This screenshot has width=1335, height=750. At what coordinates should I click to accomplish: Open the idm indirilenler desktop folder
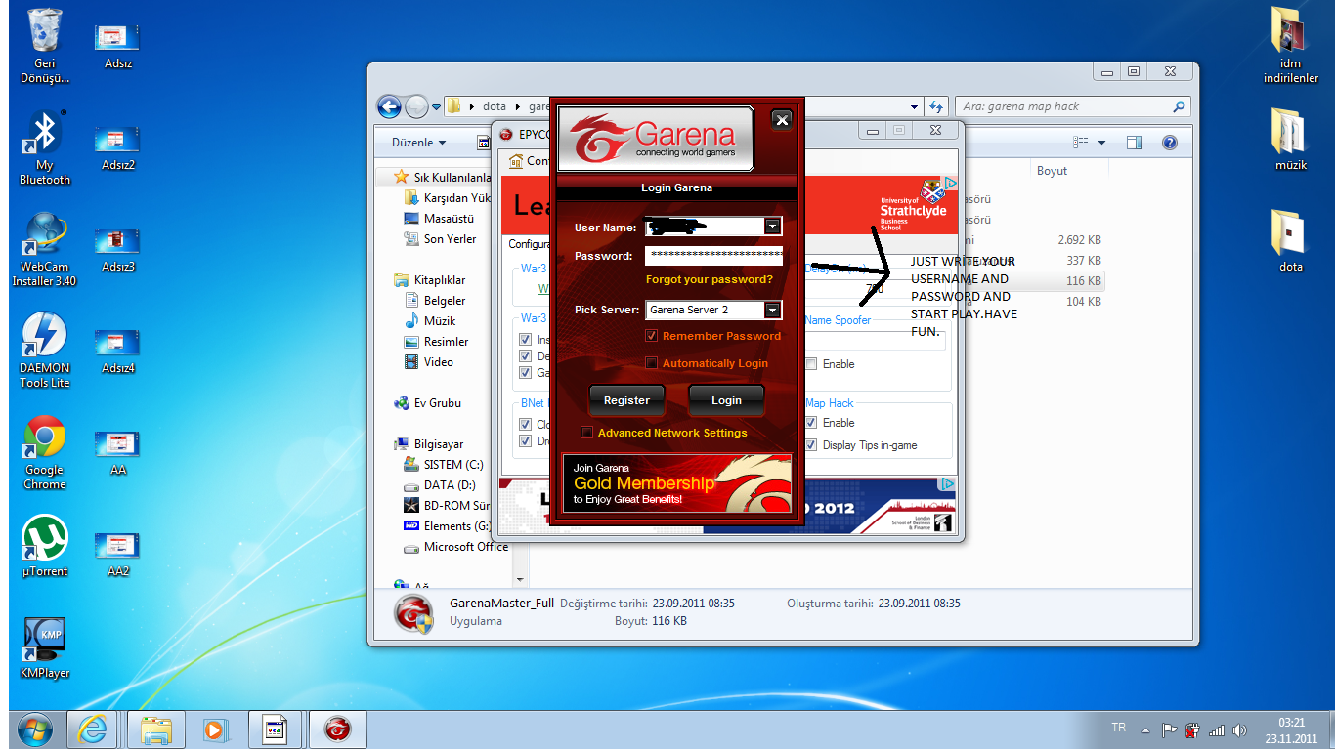pyautogui.click(x=1290, y=46)
